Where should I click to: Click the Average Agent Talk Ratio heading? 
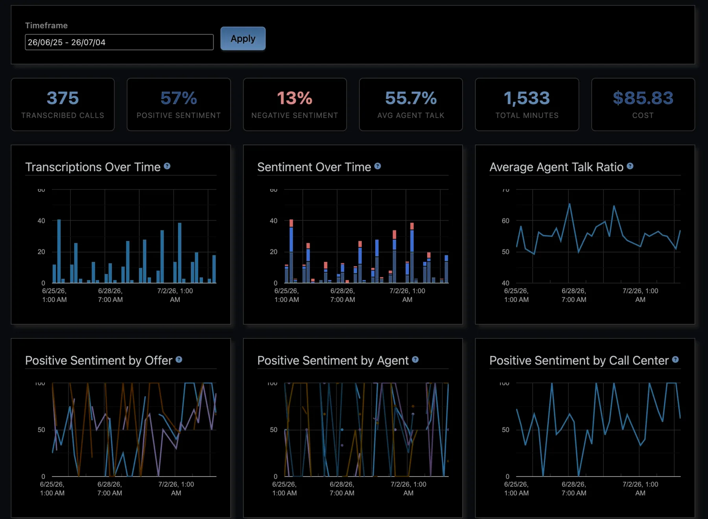click(556, 167)
